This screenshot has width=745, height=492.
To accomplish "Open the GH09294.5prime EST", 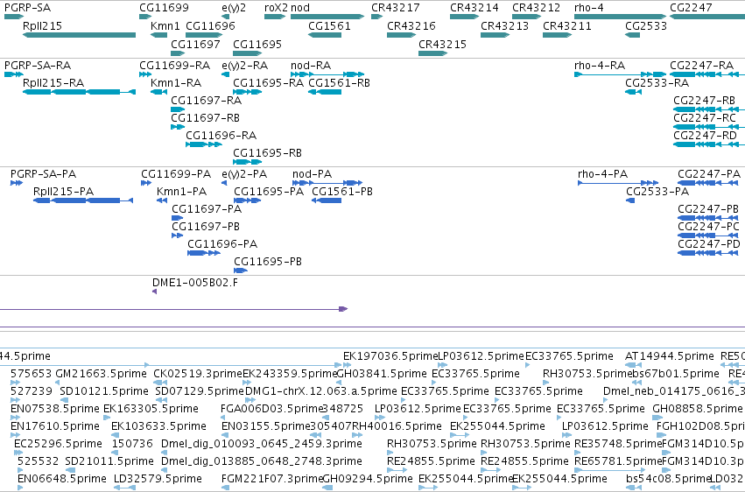I will tap(326, 488).
